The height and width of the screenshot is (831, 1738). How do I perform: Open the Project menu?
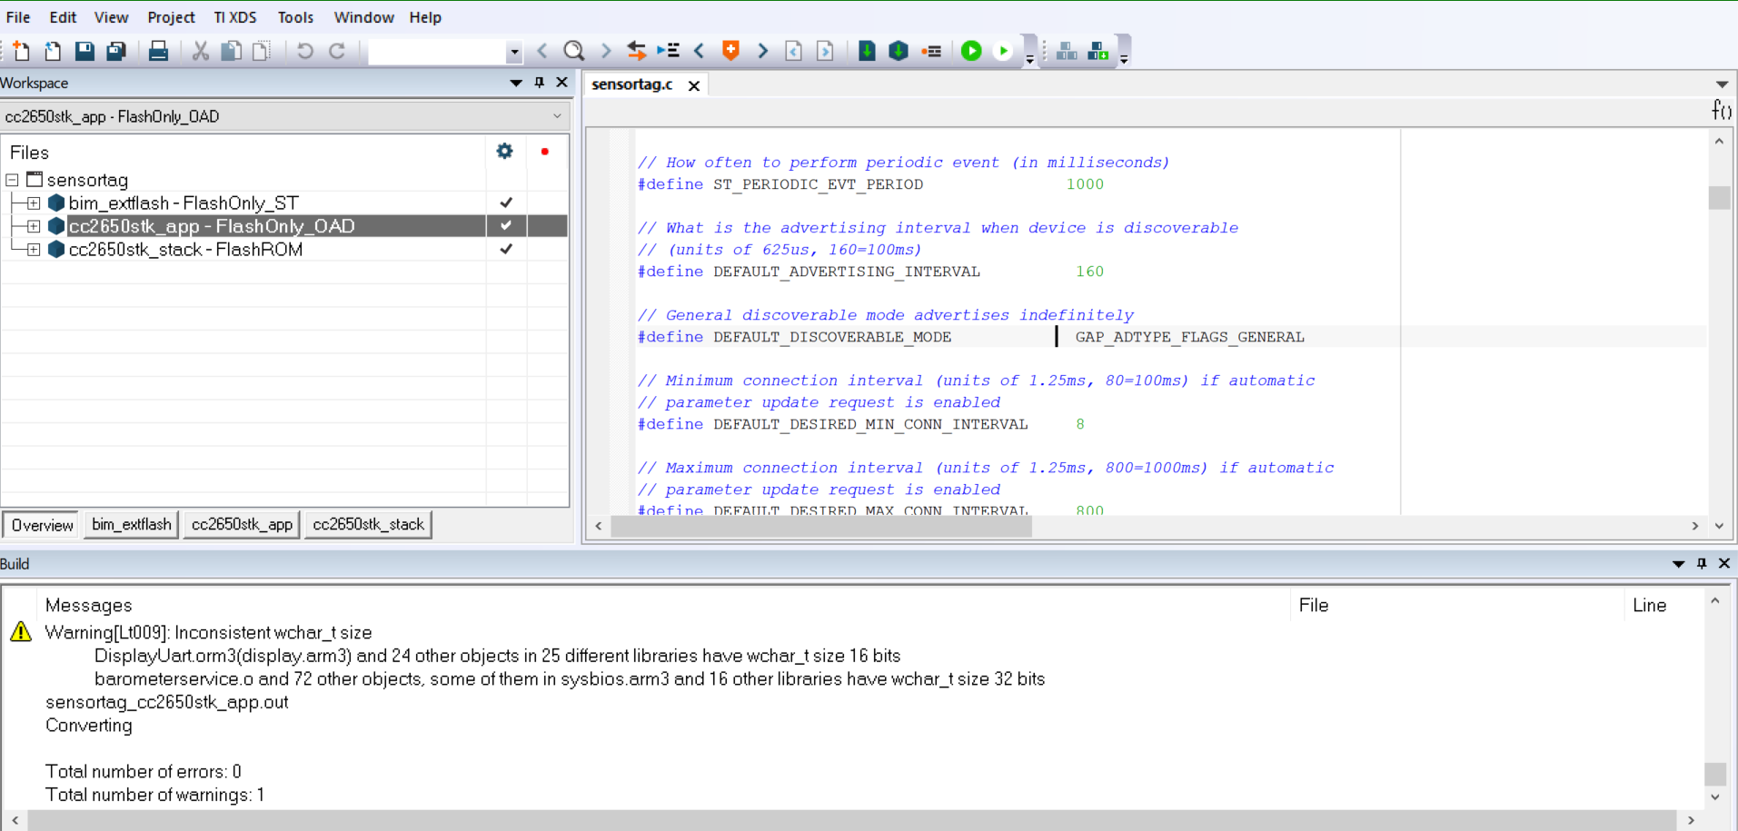pyautogui.click(x=171, y=17)
